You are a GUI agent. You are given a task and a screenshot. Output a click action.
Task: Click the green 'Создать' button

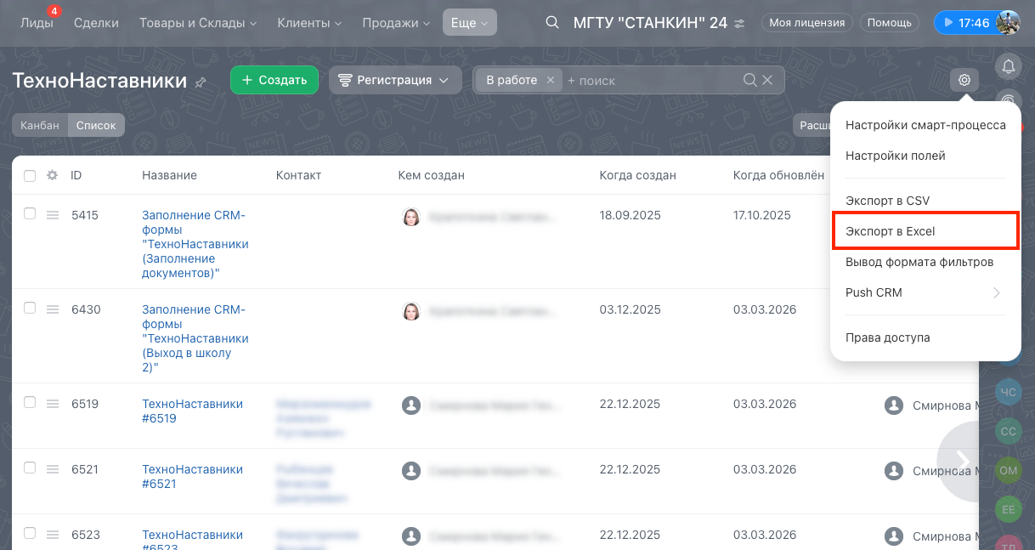(274, 80)
